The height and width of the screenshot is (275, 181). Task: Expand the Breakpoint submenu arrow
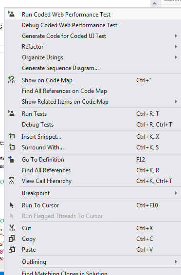[x=176, y=193]
